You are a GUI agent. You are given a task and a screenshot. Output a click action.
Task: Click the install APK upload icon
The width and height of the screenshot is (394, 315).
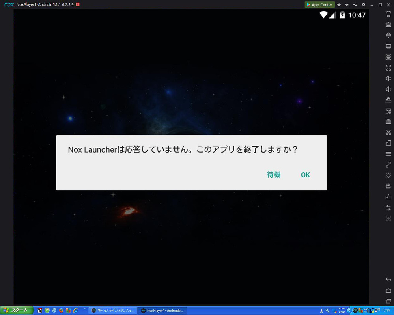pyautogui.click(x=388, y=121)
